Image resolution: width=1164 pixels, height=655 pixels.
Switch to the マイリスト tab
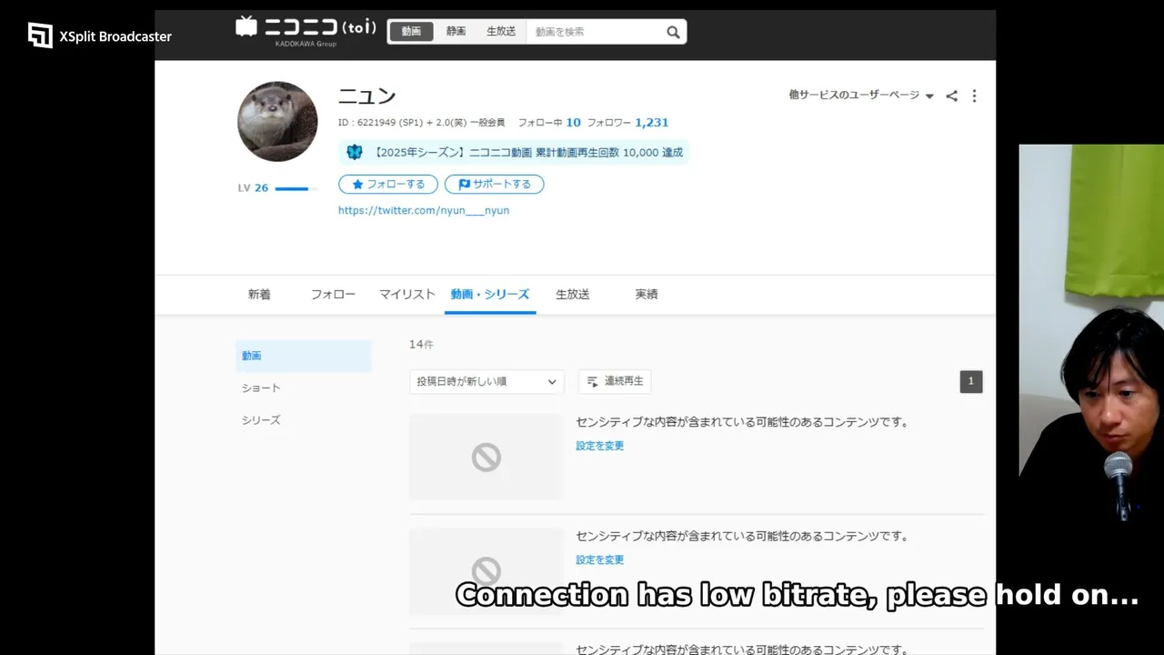pos(407,295)
